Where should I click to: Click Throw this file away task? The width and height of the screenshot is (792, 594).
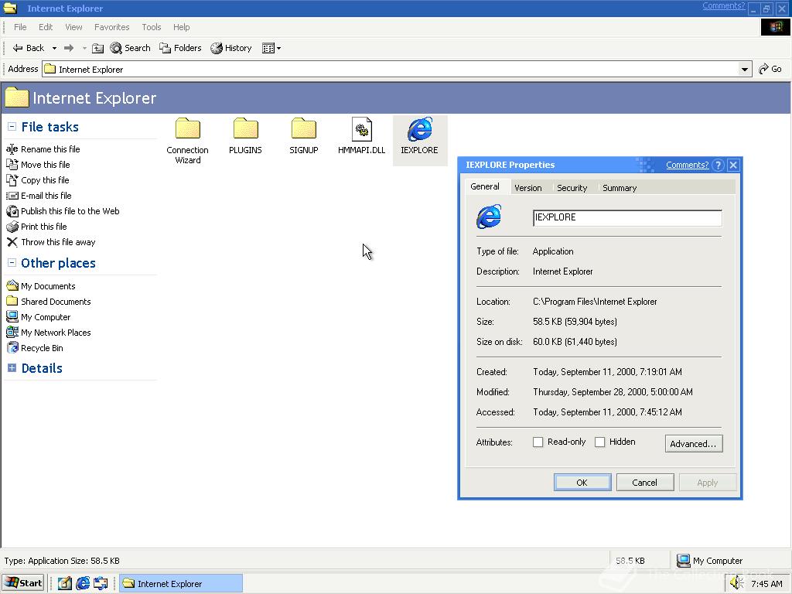click(51, 242)
